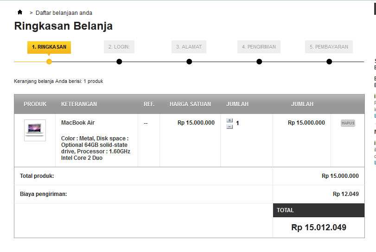
Task: Click the Pengiriman progress dot
Action: (259, 62)
